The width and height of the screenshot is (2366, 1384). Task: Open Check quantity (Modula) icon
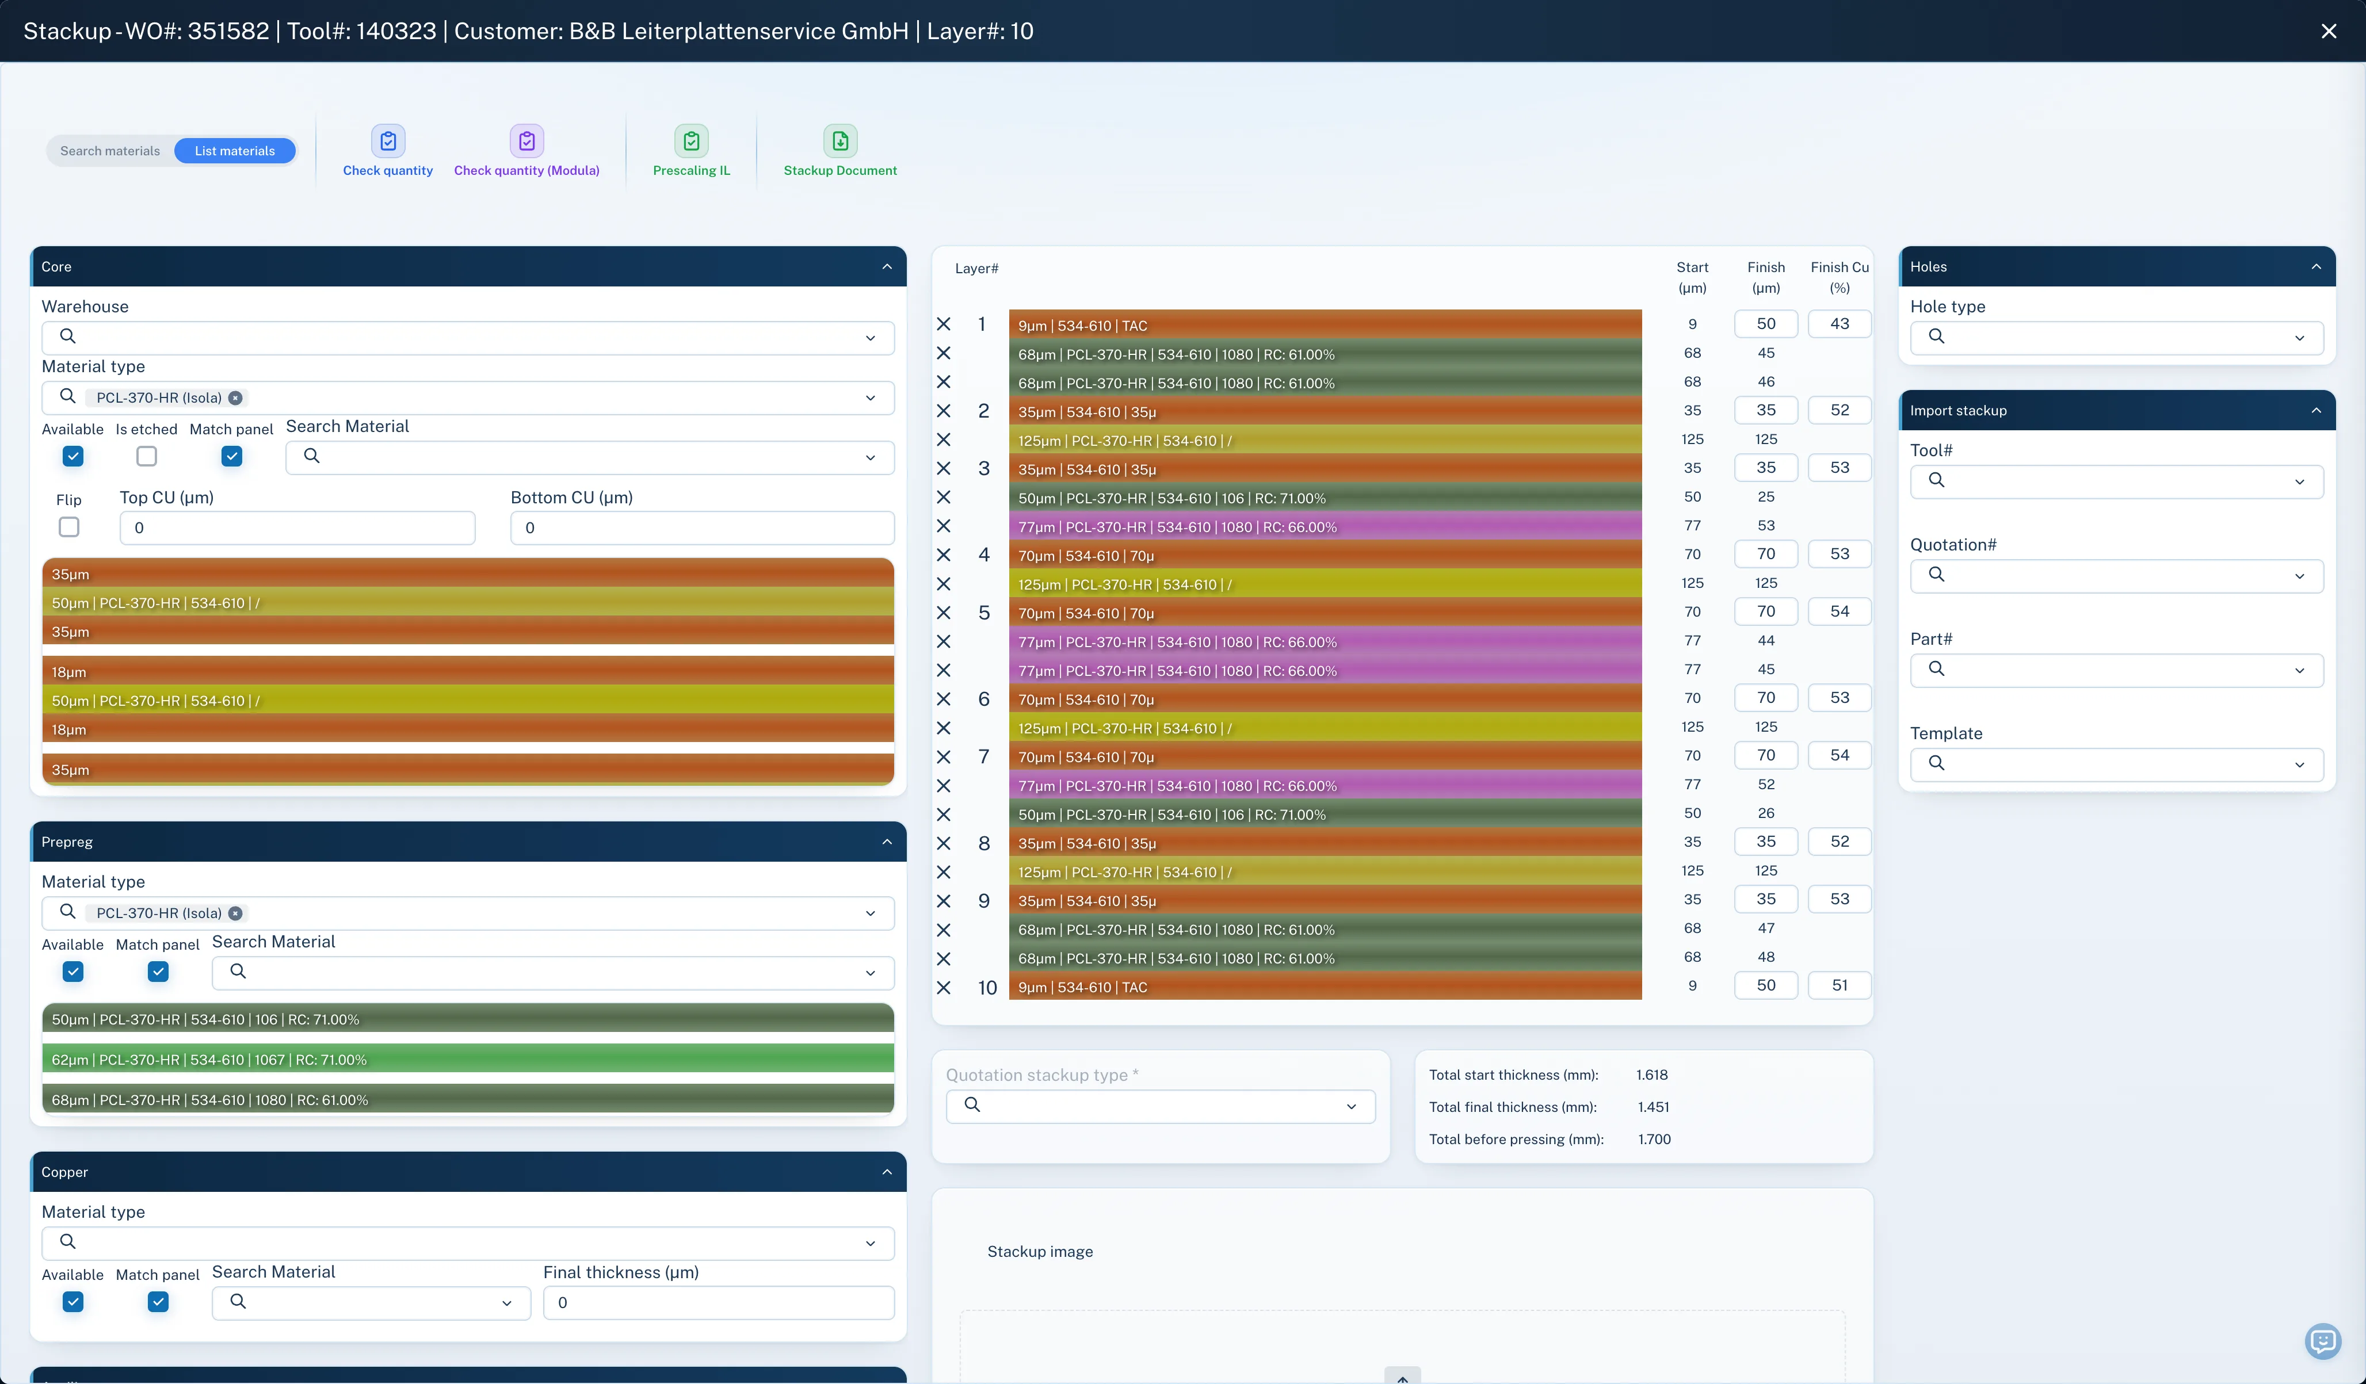click(526, 141)
